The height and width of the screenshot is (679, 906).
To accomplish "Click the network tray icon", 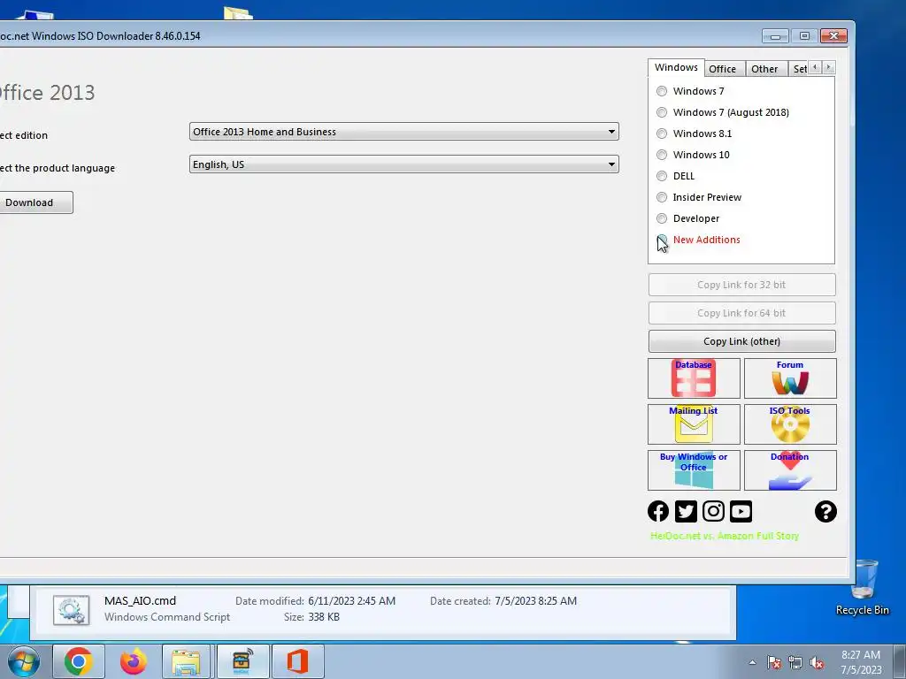I will (x=795, y=662).
